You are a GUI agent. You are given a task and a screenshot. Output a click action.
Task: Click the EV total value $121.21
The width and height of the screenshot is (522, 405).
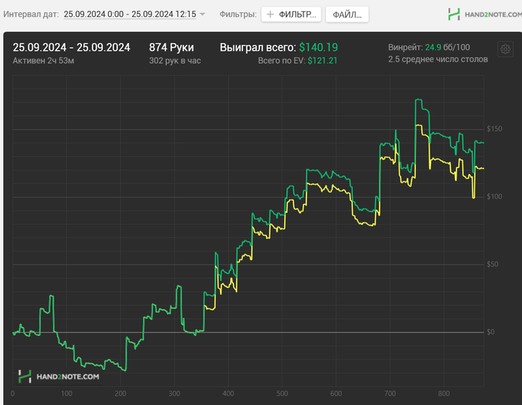(x=322, y=60)
